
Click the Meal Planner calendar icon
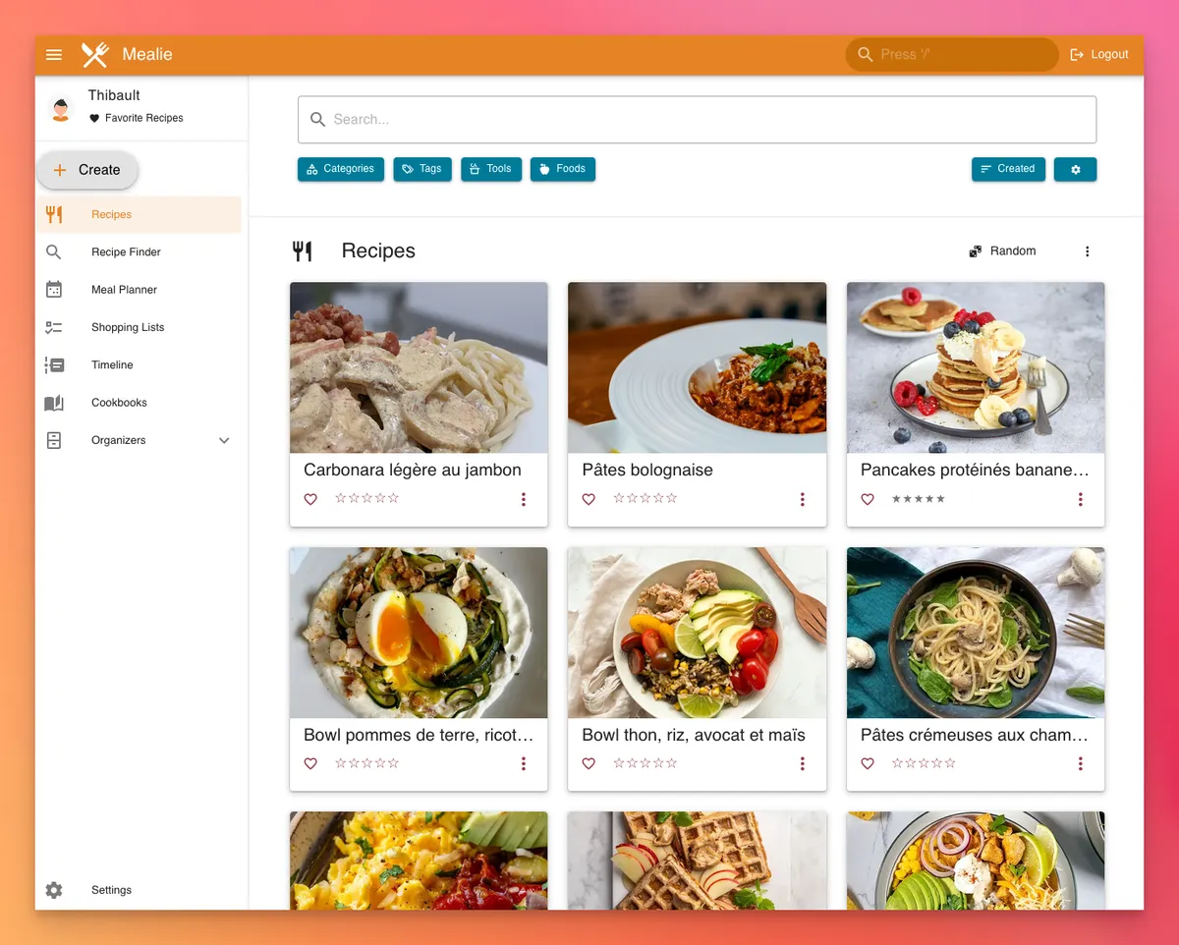click(x=54, y=290)
